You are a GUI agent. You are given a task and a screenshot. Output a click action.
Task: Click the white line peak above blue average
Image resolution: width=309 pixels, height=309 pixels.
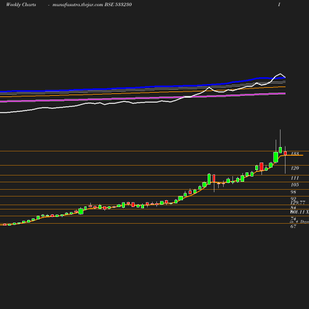coord(280,74)
